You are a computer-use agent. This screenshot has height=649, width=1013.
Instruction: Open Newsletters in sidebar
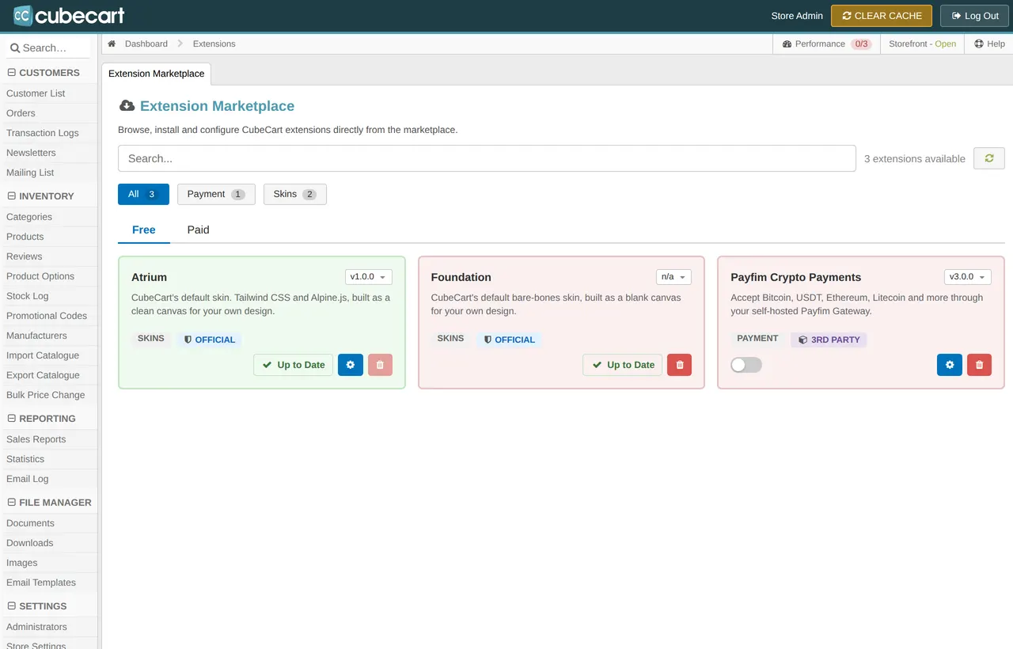[x=31, y=153]
